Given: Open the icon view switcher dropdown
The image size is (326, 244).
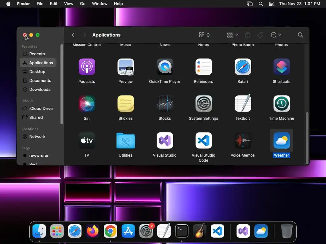Looking at the screenshot, I should pos(204,35).
